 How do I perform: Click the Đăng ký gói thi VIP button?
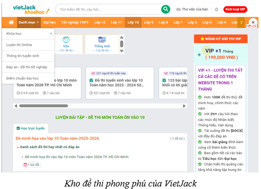pos(221,39)
